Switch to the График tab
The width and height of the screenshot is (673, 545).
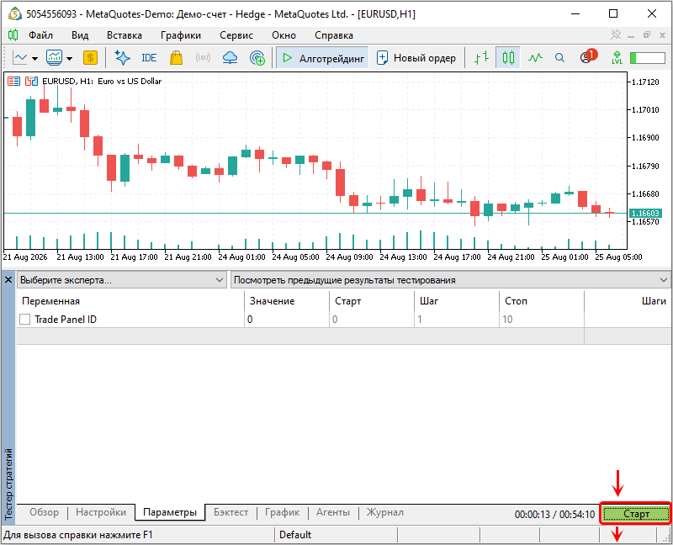[282, 512]
